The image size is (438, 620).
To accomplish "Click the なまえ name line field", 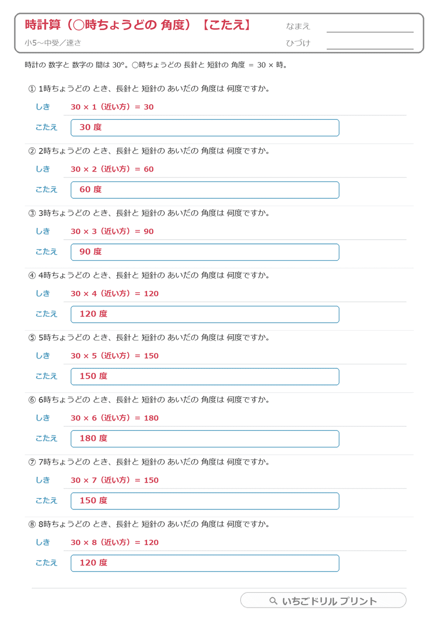I will click(x=370, y=27).
